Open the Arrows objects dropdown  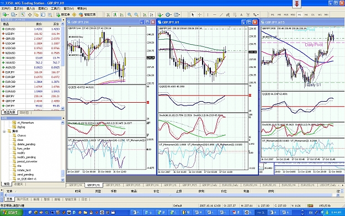click(x=256, y=14)
